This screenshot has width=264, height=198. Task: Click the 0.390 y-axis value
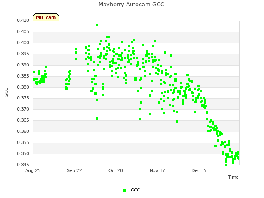coord(23,65)
